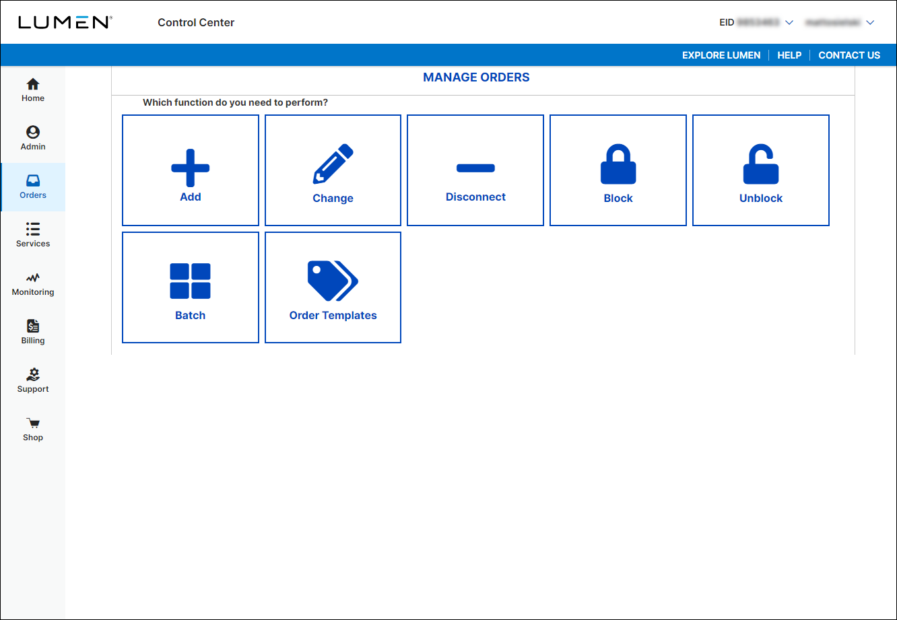Expand the username dropdown chevron

tap(870, 22)
